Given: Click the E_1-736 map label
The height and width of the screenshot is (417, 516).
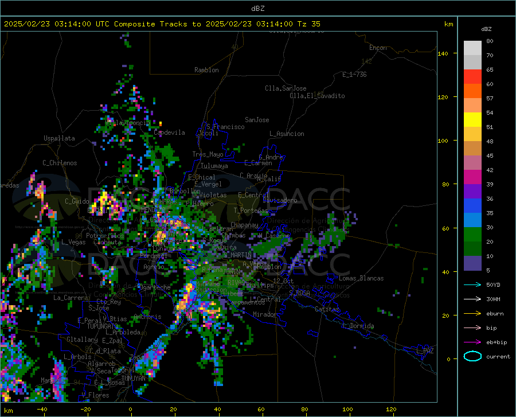Looking at the screenshot, I should 354,75.
